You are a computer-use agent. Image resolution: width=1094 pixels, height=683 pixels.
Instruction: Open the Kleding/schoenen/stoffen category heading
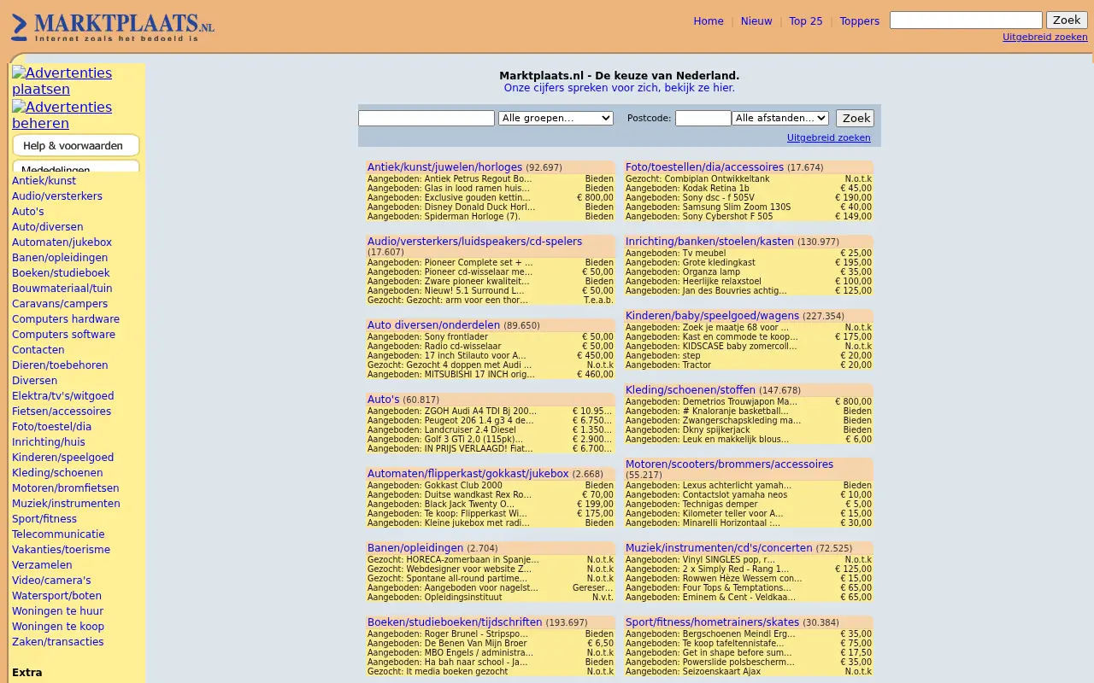click(x=689, y=390)
